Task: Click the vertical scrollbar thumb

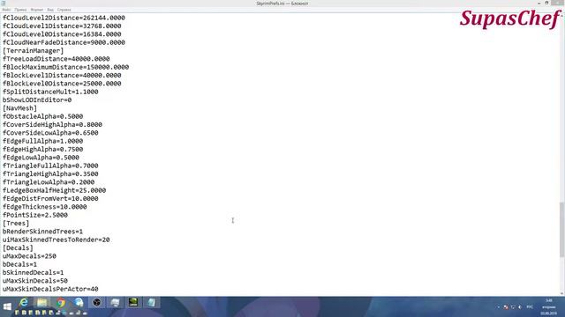Action: pyautogui.click(x=561, y=230)
